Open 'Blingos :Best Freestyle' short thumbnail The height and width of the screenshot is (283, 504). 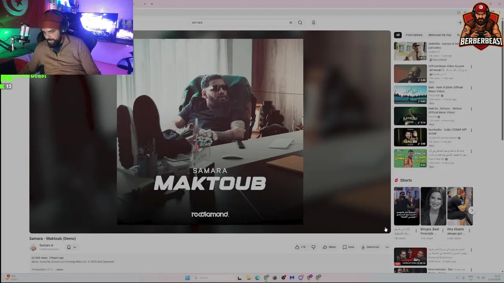(433, 206)
